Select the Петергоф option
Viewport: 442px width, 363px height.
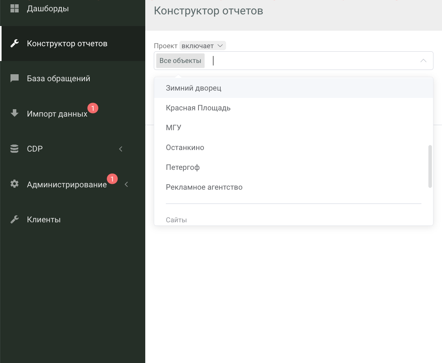(183, 168)
